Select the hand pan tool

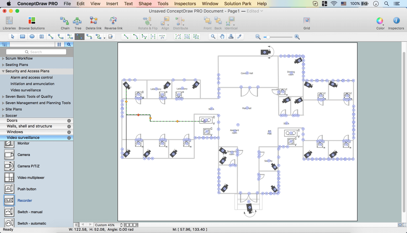tap(222, 37)
